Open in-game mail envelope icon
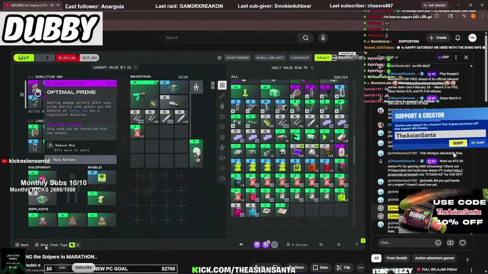The width and height of the screenshot is (488, 274). coord(321,245)
